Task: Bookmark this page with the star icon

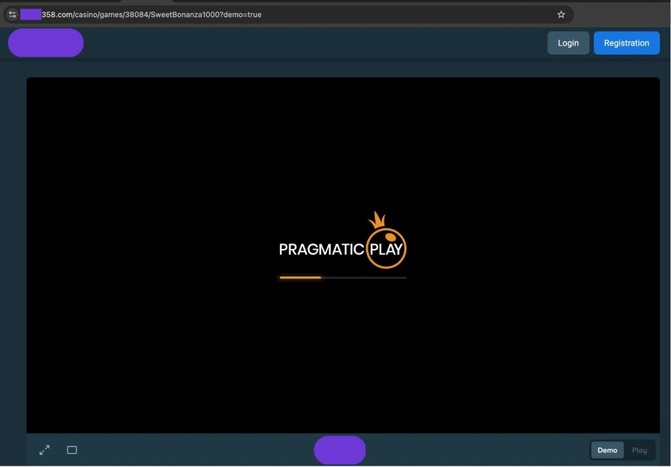Action: coord(561,14)
